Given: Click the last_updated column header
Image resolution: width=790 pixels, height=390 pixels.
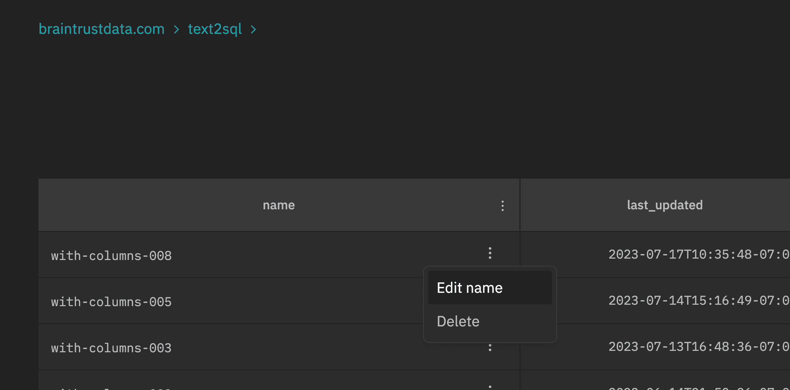Looking at the screenshot, I should [664, 205].
